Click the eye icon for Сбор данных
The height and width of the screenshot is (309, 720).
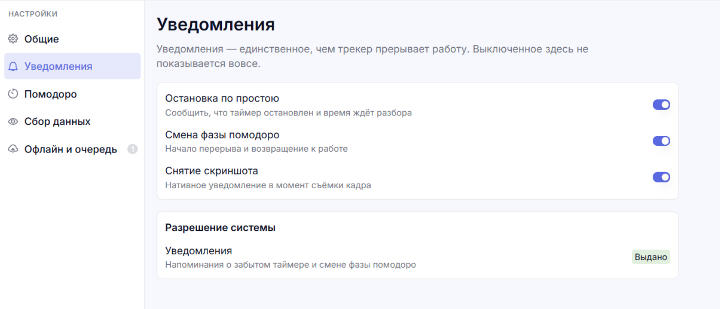[13, 121]
